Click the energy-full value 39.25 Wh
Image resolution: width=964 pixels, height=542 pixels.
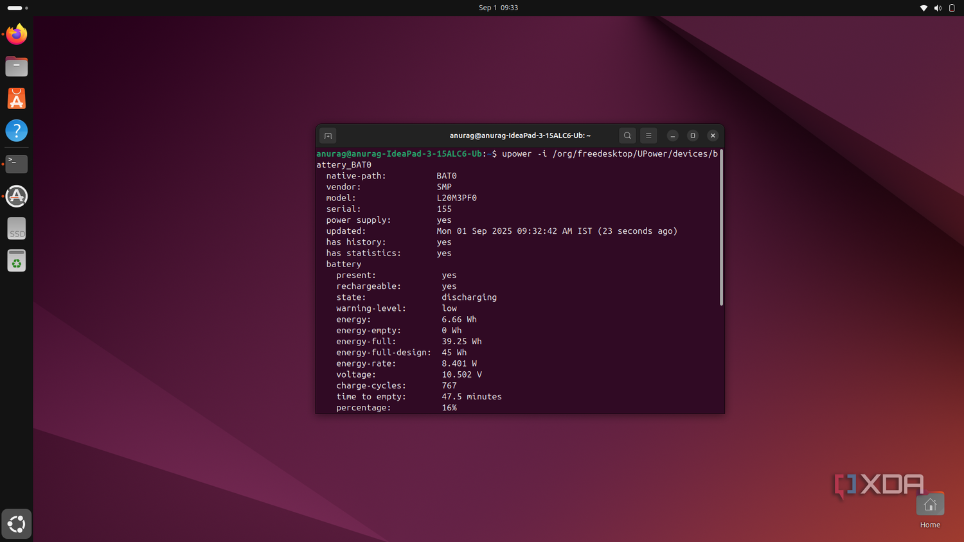(461, 342)
